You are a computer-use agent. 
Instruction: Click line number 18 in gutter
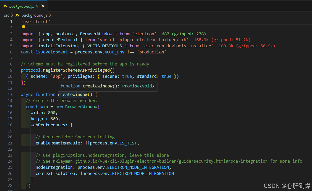point(10,125)
